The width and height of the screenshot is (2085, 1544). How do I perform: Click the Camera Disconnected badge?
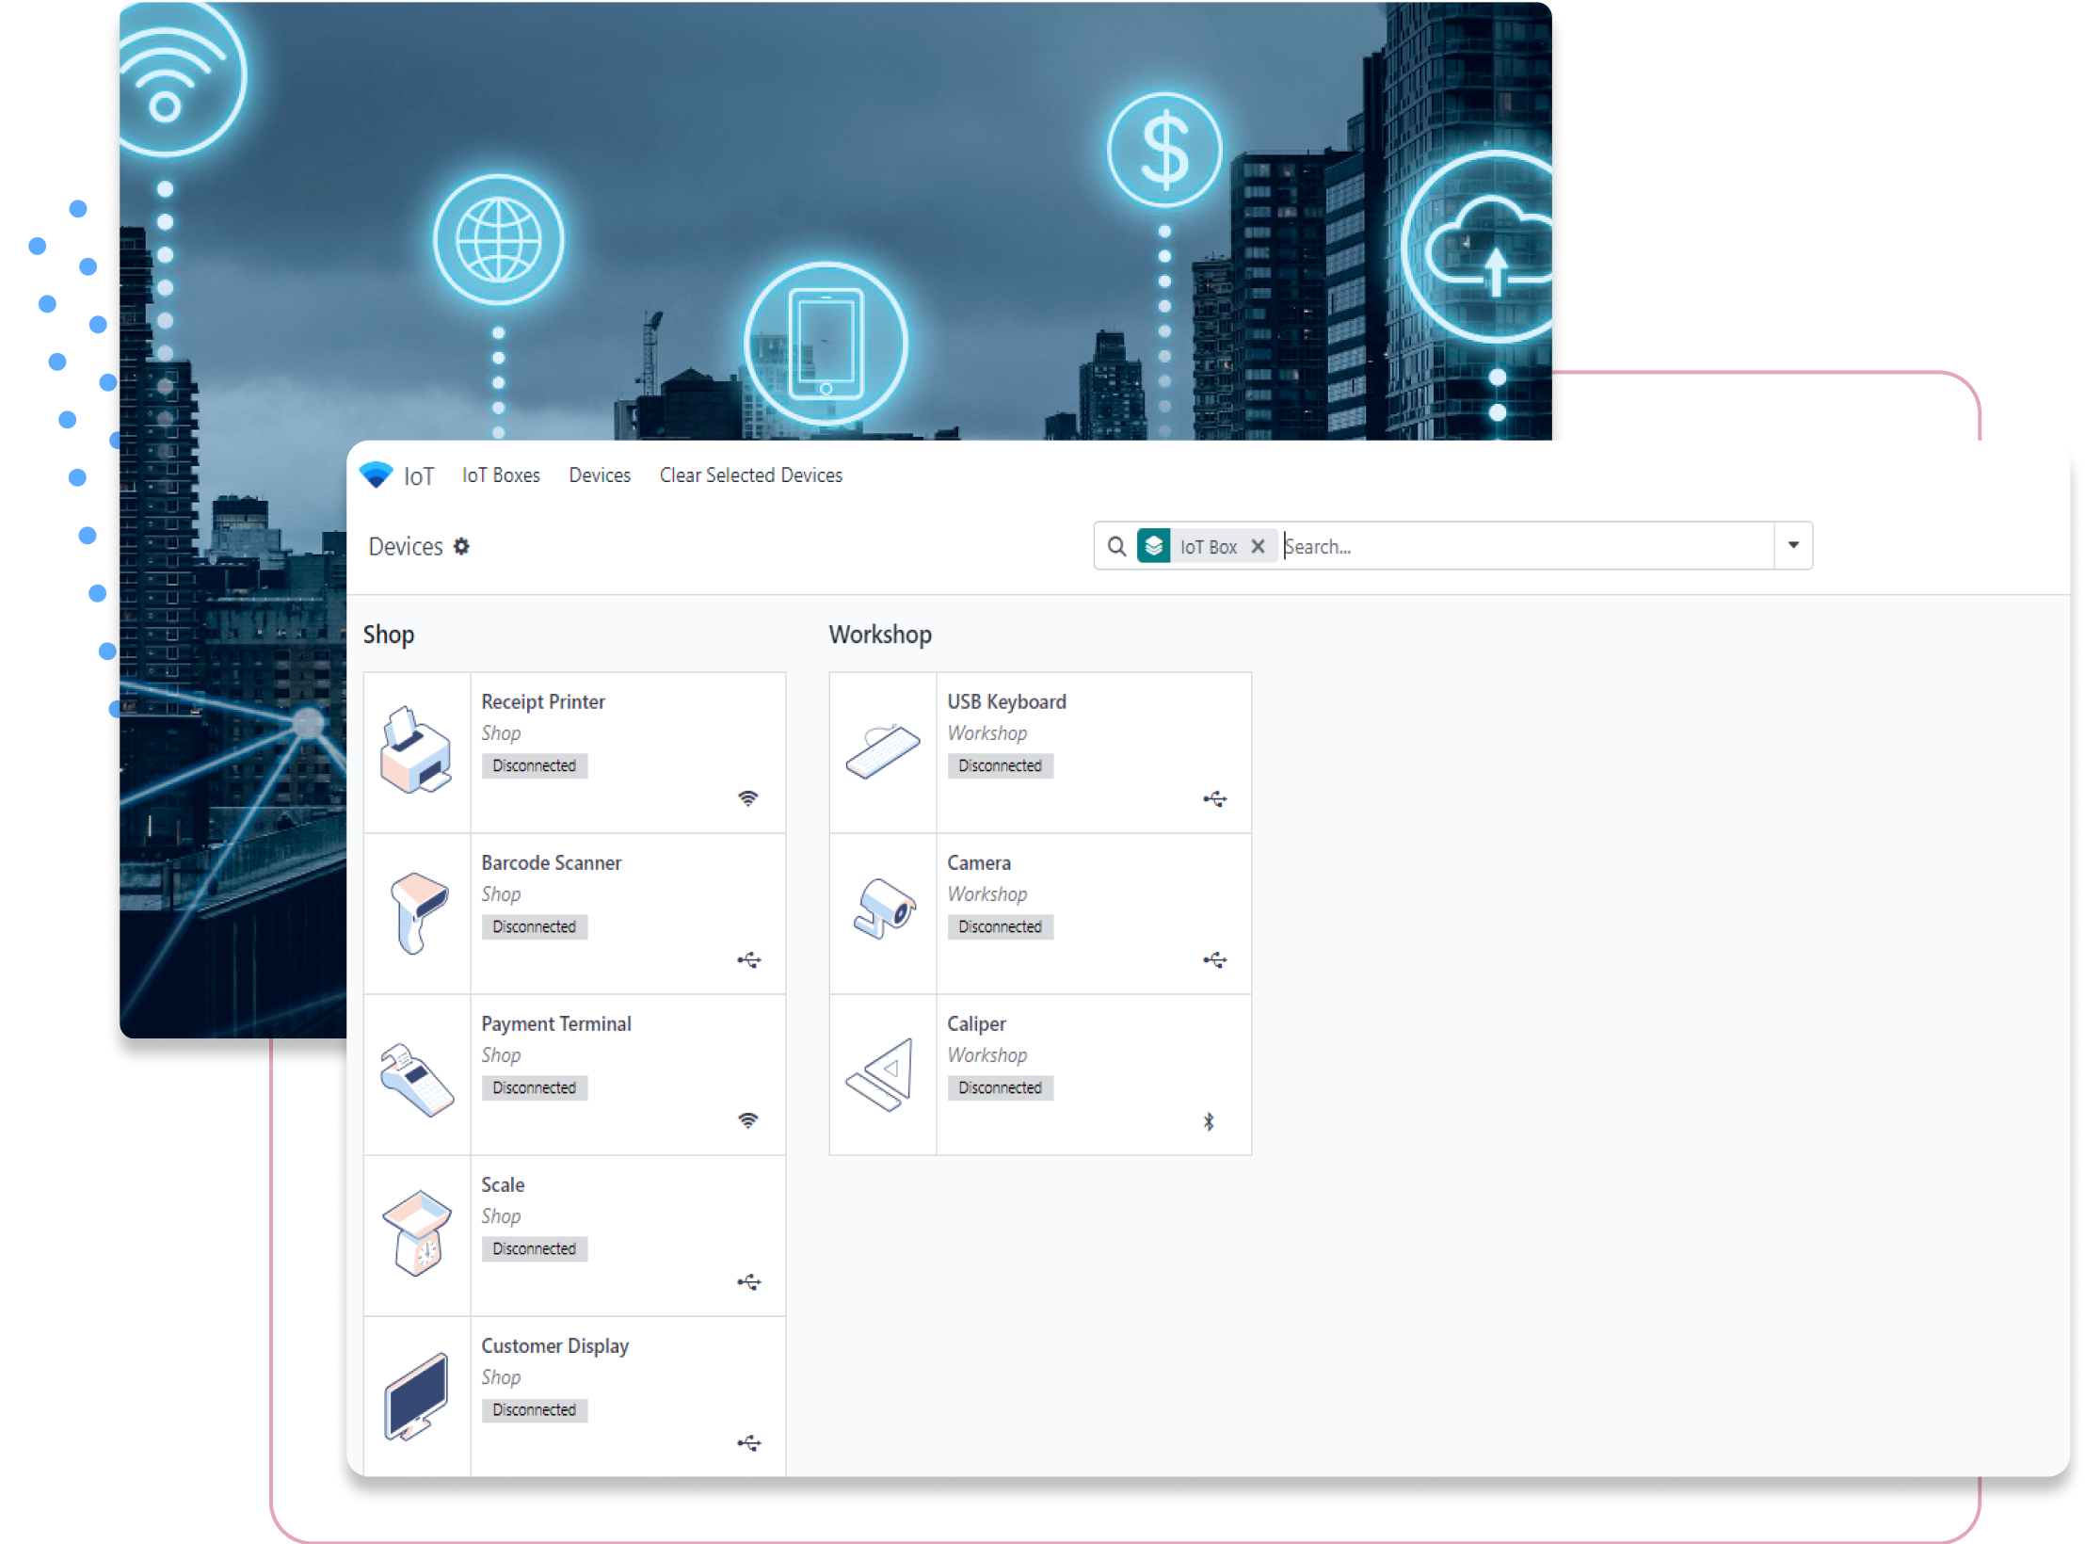tap(1000, 927)
